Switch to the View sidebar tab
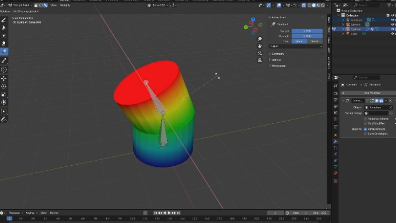 328,40
